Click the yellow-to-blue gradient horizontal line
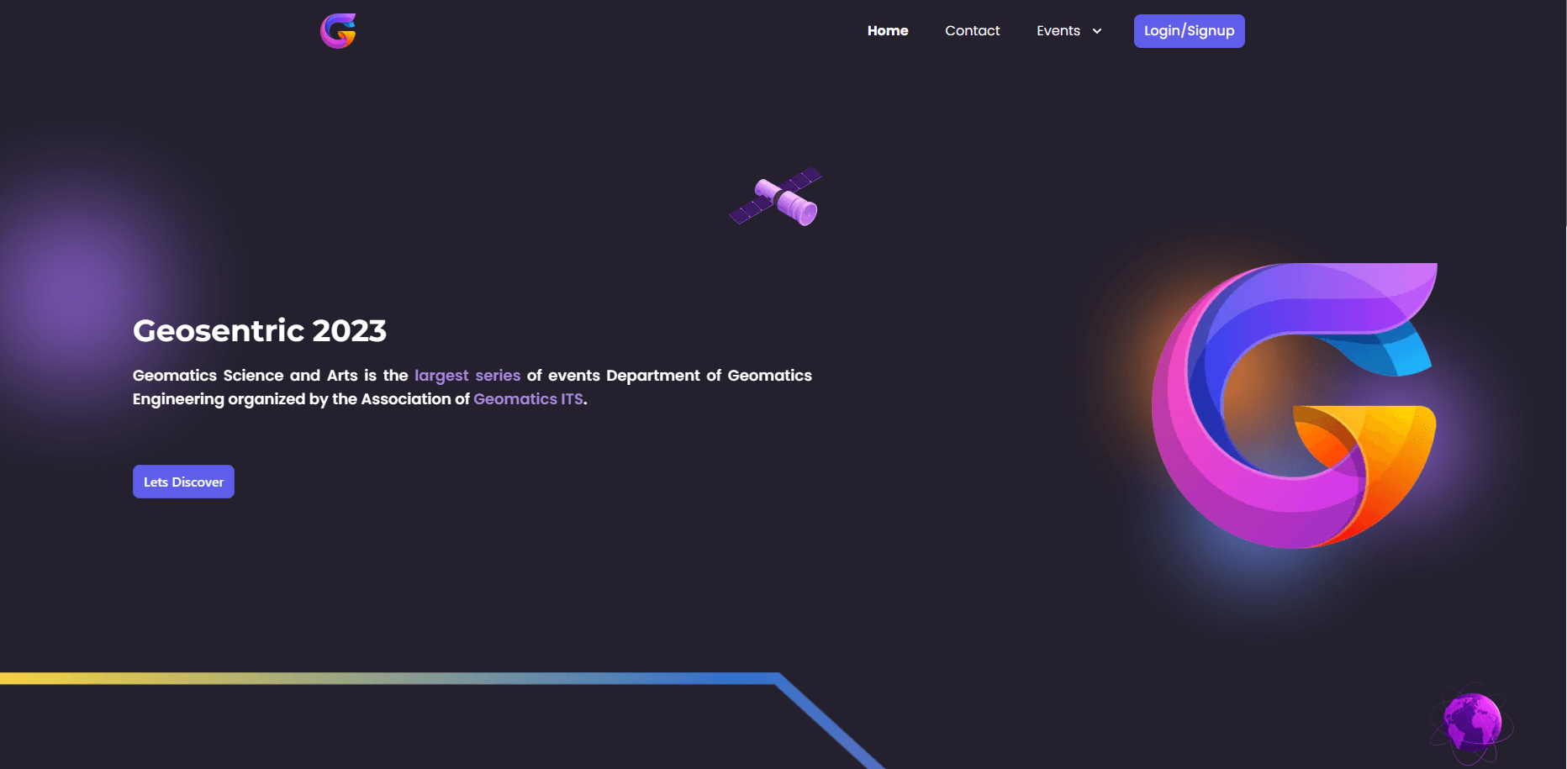Image resolution: width=1567 pixels, height=769 pixels. click(x=378, y=678)
